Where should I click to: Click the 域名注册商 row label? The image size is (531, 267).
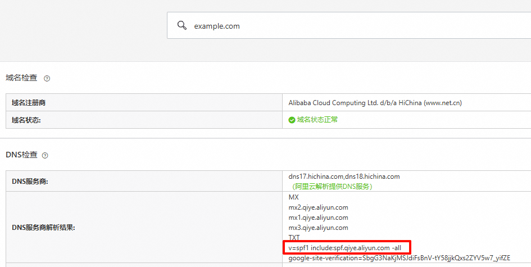tap(30, 103)
